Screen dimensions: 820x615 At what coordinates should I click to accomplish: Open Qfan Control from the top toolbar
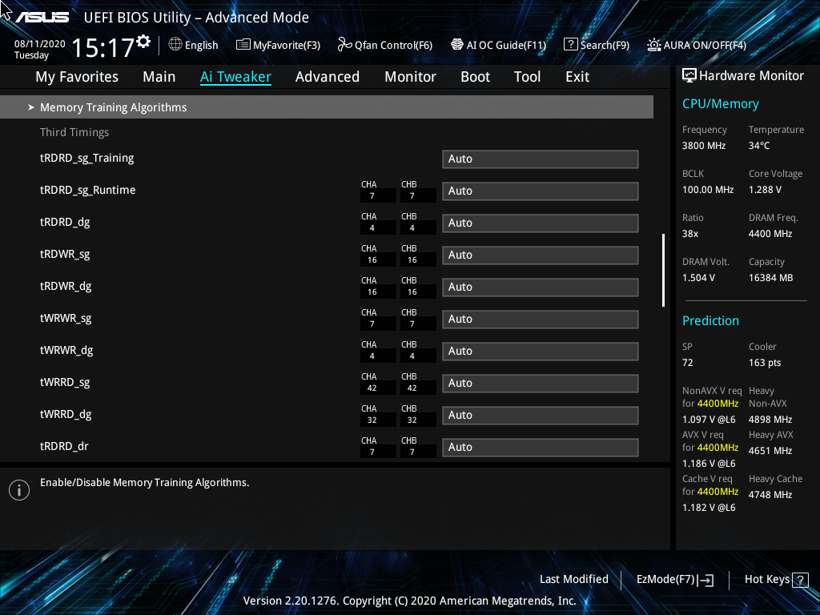coord(384,45)
